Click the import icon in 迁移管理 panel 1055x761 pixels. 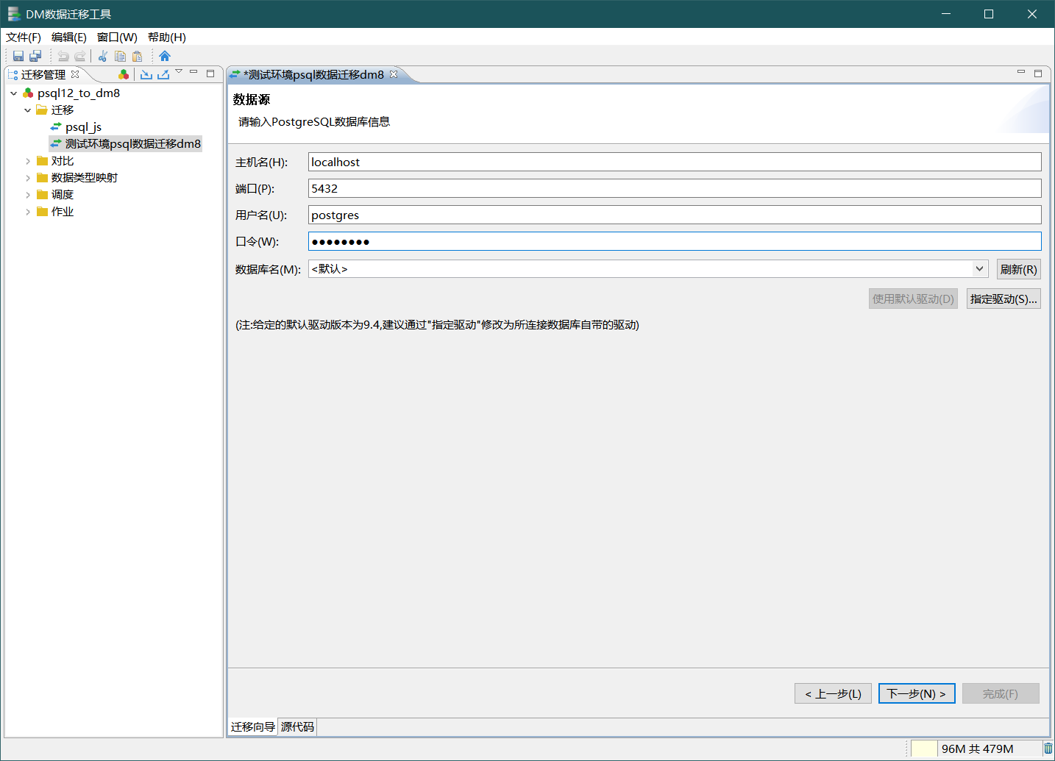pyautogui.click(x=146, y=74)
